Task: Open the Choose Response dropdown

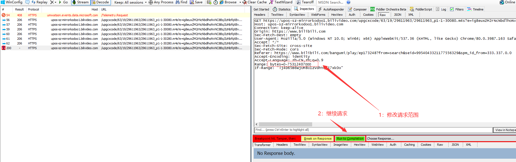Action: coord(441,139)
